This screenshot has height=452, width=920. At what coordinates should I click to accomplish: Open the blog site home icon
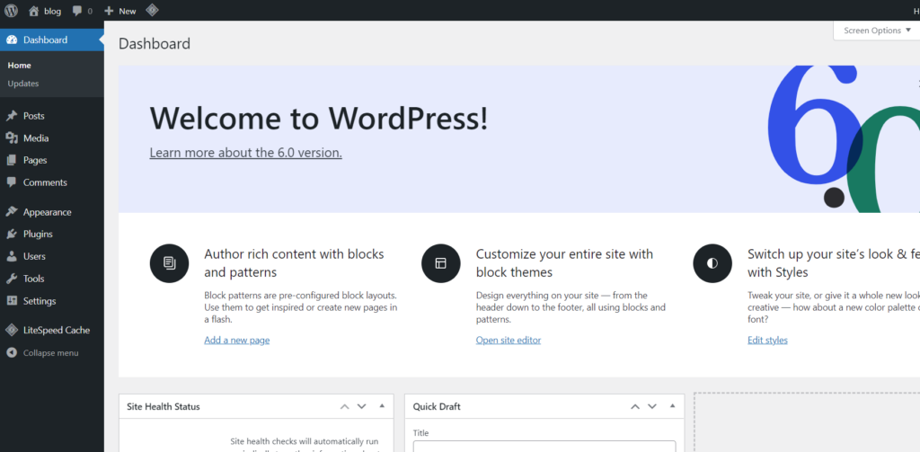[33, 11]
